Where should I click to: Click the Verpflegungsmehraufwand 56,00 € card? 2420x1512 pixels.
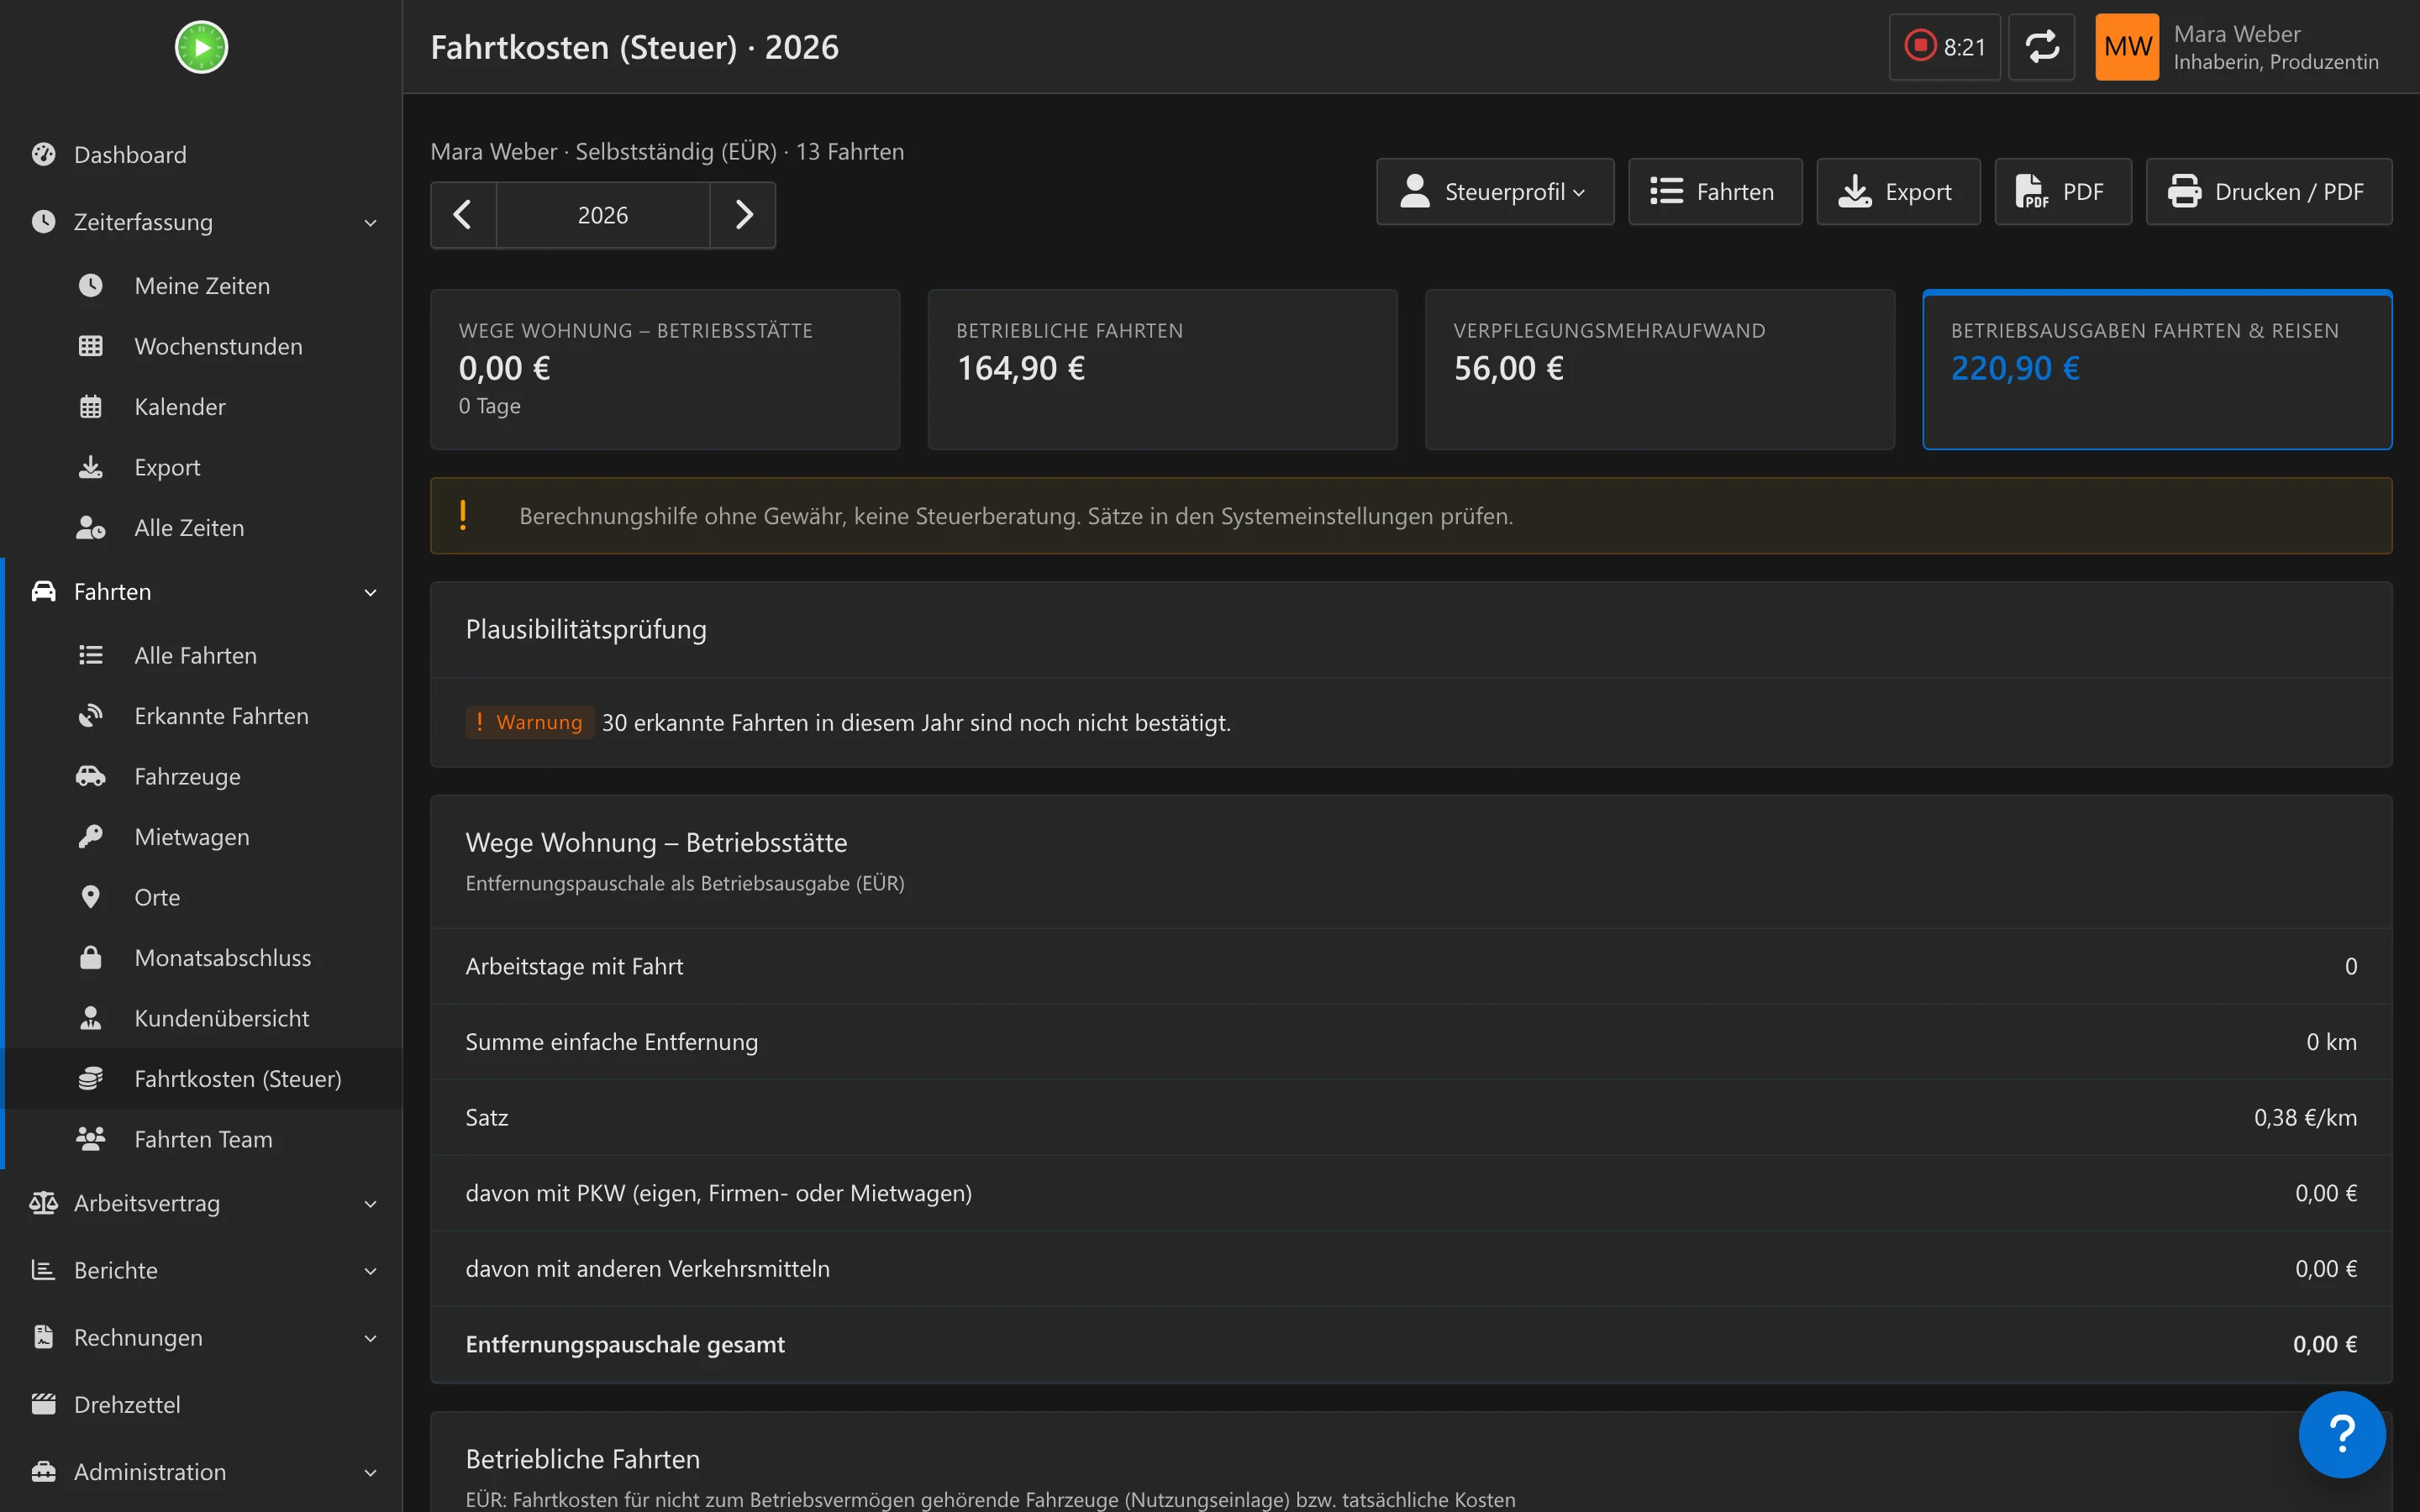click(x=1659, y=369)
